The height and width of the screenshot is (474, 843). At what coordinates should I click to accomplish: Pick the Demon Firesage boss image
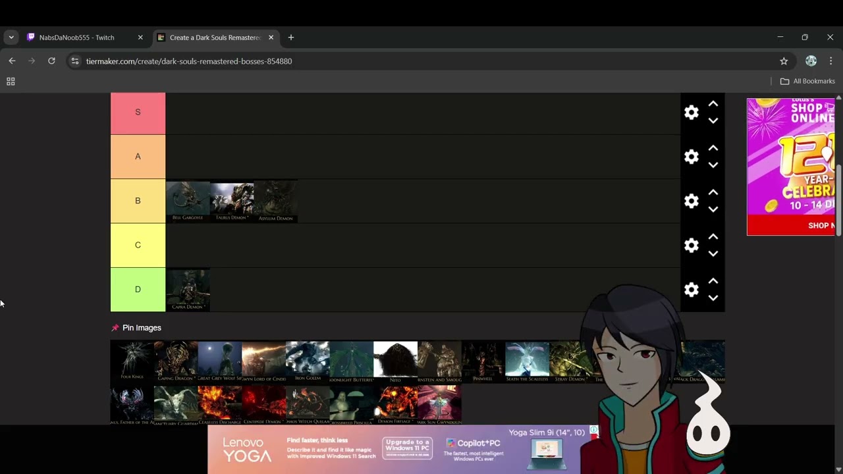coord(395,404)
